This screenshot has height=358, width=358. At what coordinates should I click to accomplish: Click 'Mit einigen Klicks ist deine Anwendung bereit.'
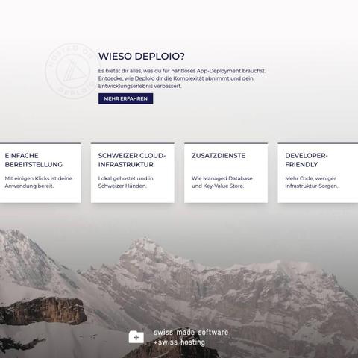click(39, 182)
